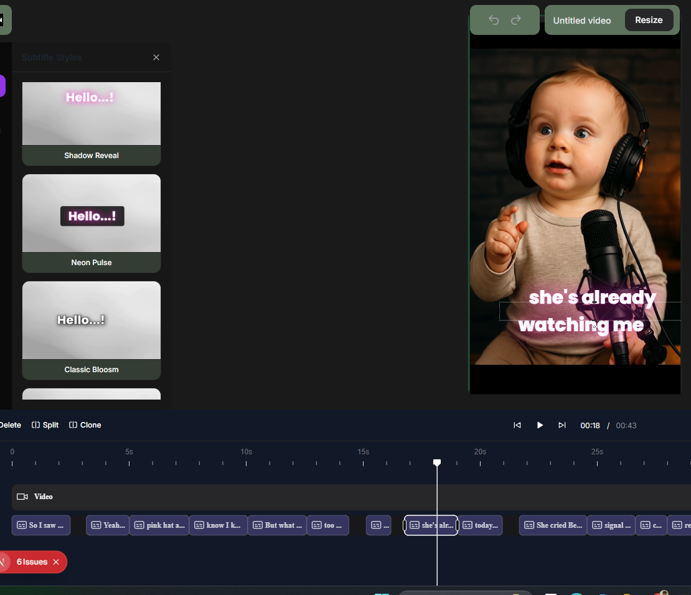Select the 'c...' subtitle clip
691x595 pixels.
651,525
